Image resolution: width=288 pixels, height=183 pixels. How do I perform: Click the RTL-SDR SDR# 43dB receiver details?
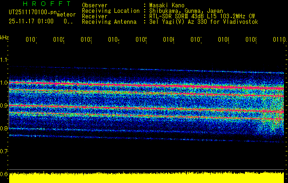202,16
